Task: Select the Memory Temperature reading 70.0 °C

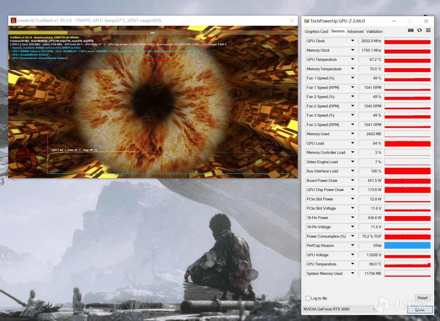Action: pos(371,69)
